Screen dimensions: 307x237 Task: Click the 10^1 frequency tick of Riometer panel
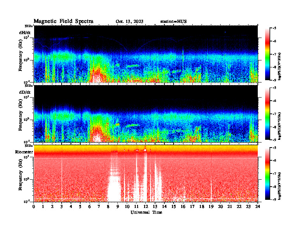(x=26, y=157)
